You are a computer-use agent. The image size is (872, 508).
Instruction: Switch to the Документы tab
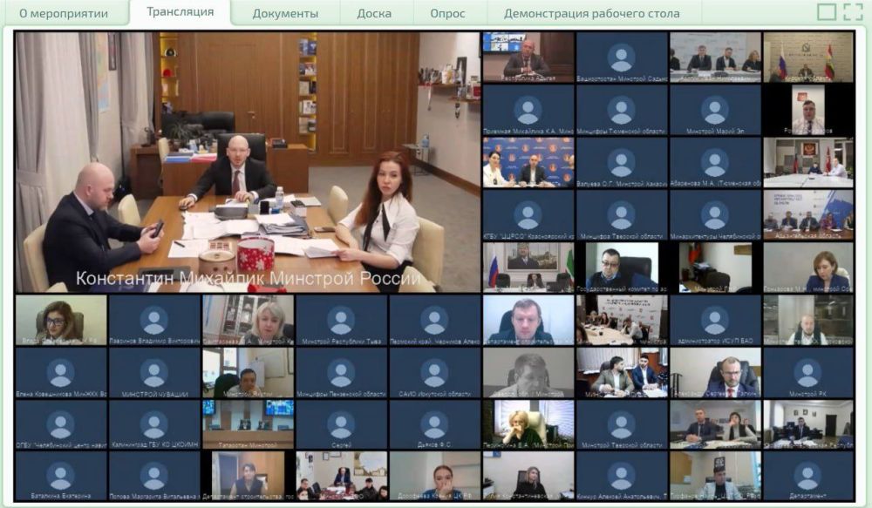point(285,13)
